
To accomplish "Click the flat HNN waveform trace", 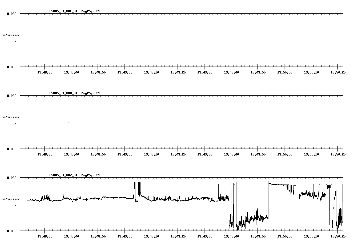I will click(160, 122).
